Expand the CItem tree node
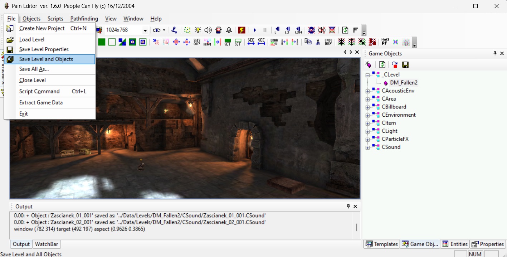 (367, 123)
